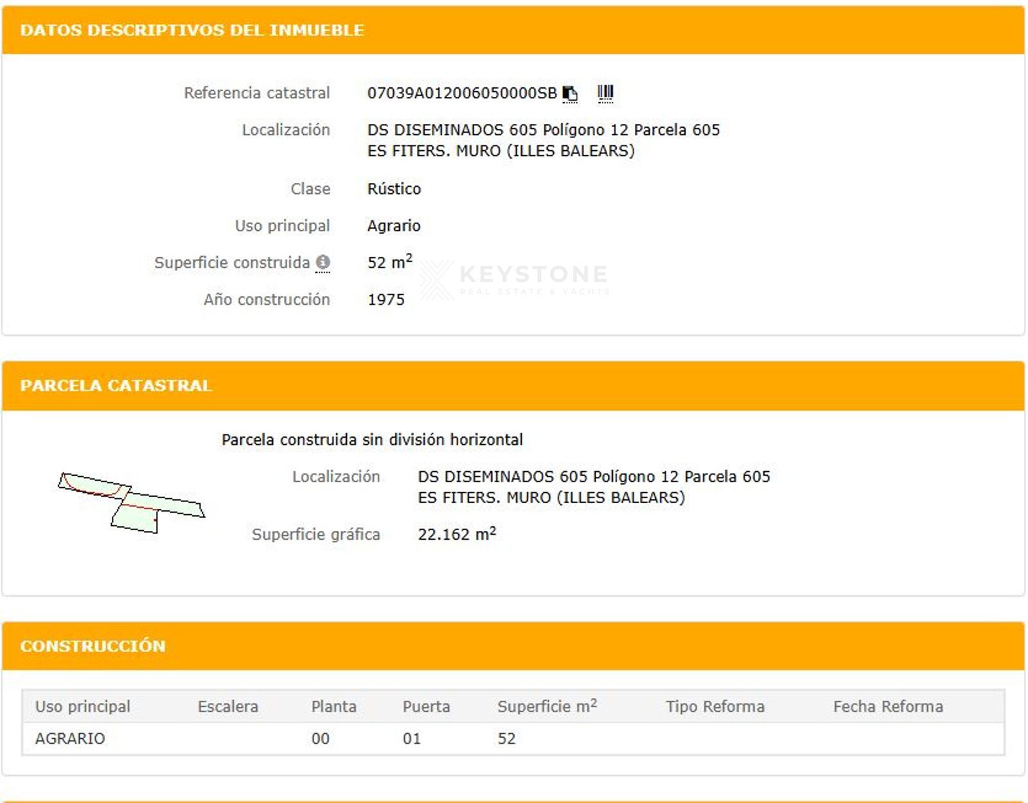
Task: Click the Escalera column header
Action: point(227,706)
